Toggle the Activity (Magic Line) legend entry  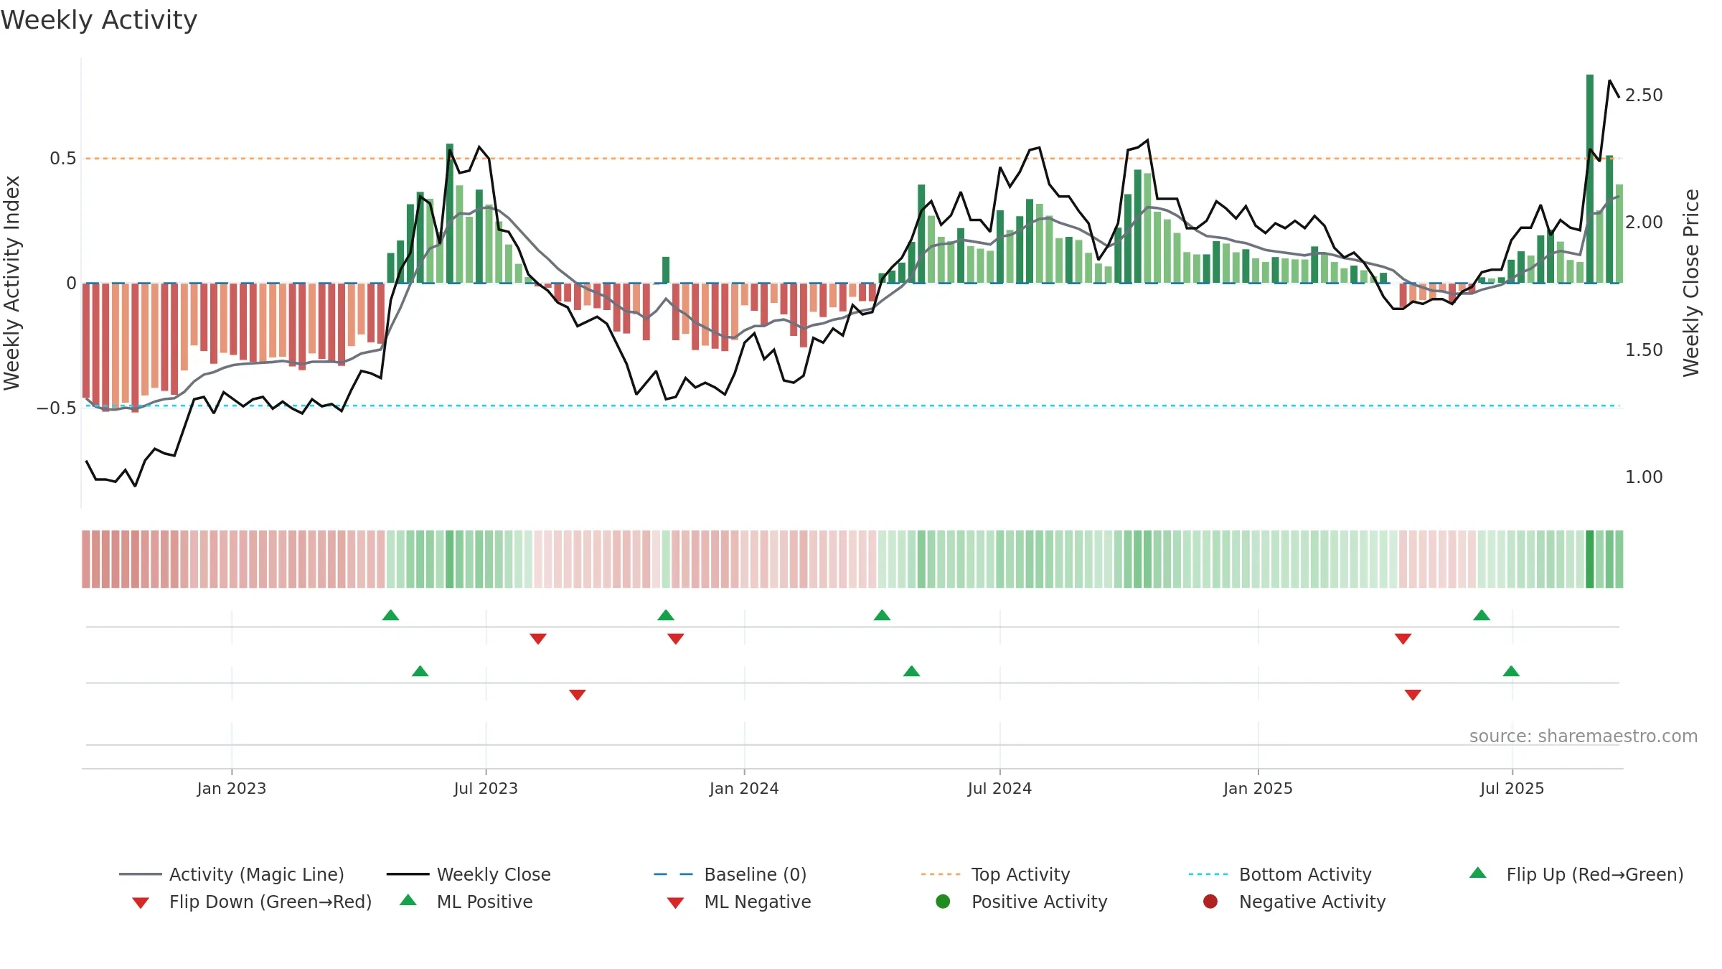[232, 874]
